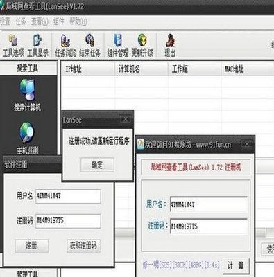Click the 退出 exit icon
Image resolution: width=274 pixels, height=277 pixels.
(x=170, y=46)
